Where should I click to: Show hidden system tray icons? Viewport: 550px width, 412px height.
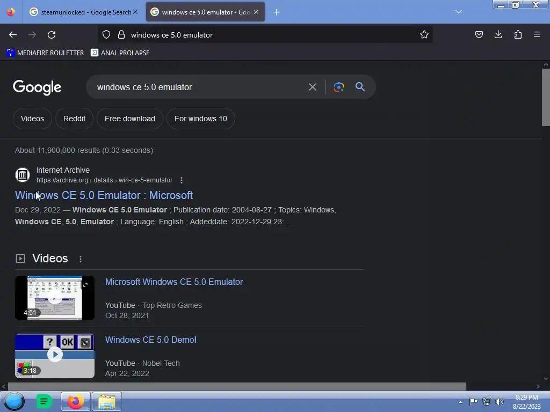coord(460,402)
